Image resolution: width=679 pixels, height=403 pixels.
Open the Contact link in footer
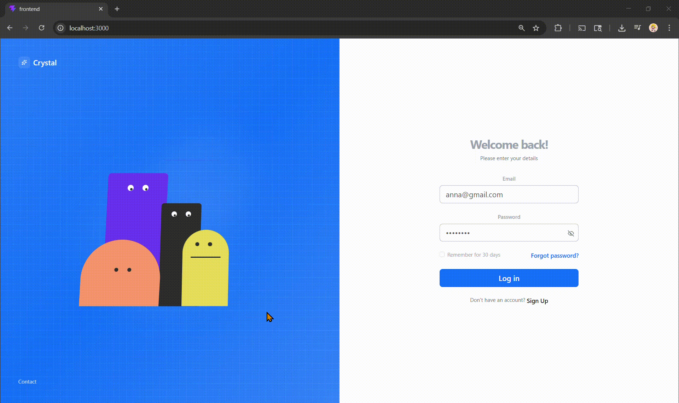27,382
